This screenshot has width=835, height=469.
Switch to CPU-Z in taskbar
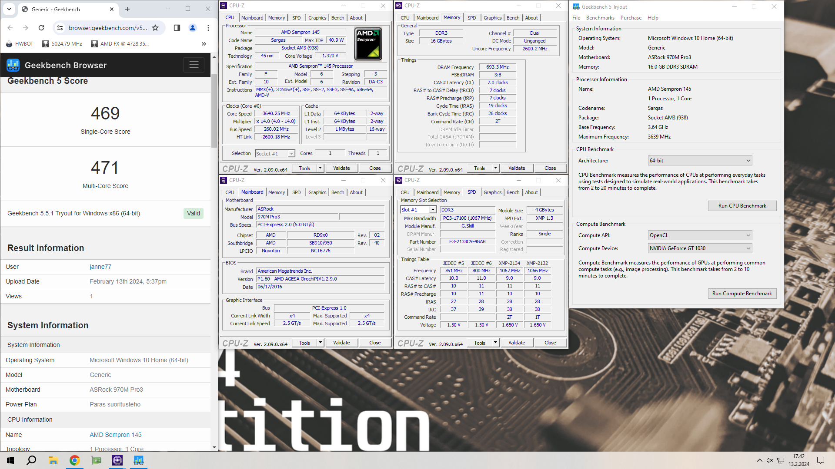[x=117, y=460]
